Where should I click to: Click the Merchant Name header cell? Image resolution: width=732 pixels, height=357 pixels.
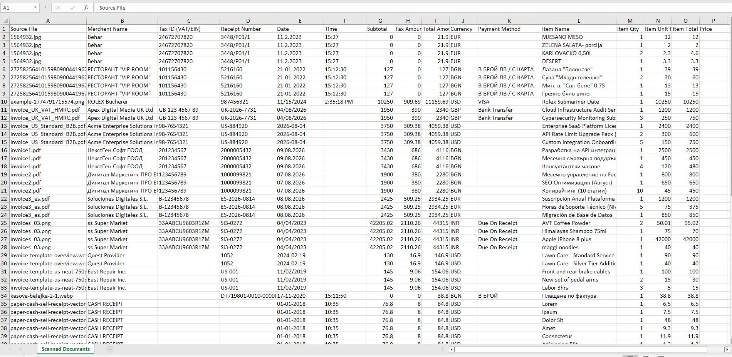122,29
